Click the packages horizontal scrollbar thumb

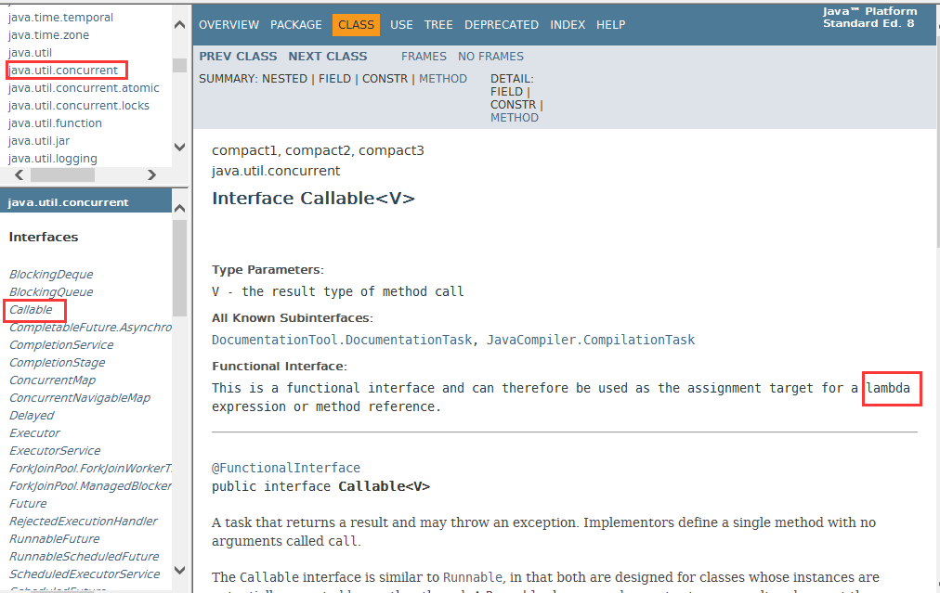tap(62, 174)
